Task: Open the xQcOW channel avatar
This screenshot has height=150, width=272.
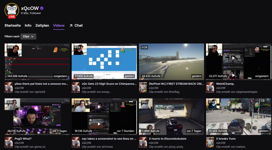Action: [12, 10]
